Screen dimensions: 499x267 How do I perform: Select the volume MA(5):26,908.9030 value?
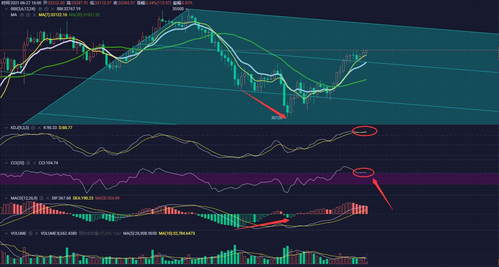141,233
